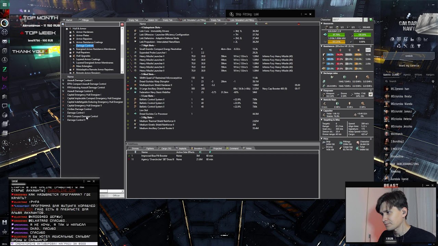This screenshot has width=438, height=246.
Task: Expand the Hull Repairers category
Action: pyautogui.click(x=70, y=53)
